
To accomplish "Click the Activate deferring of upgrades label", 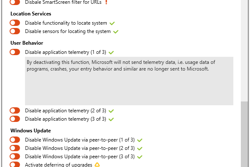I will point(59,164).
